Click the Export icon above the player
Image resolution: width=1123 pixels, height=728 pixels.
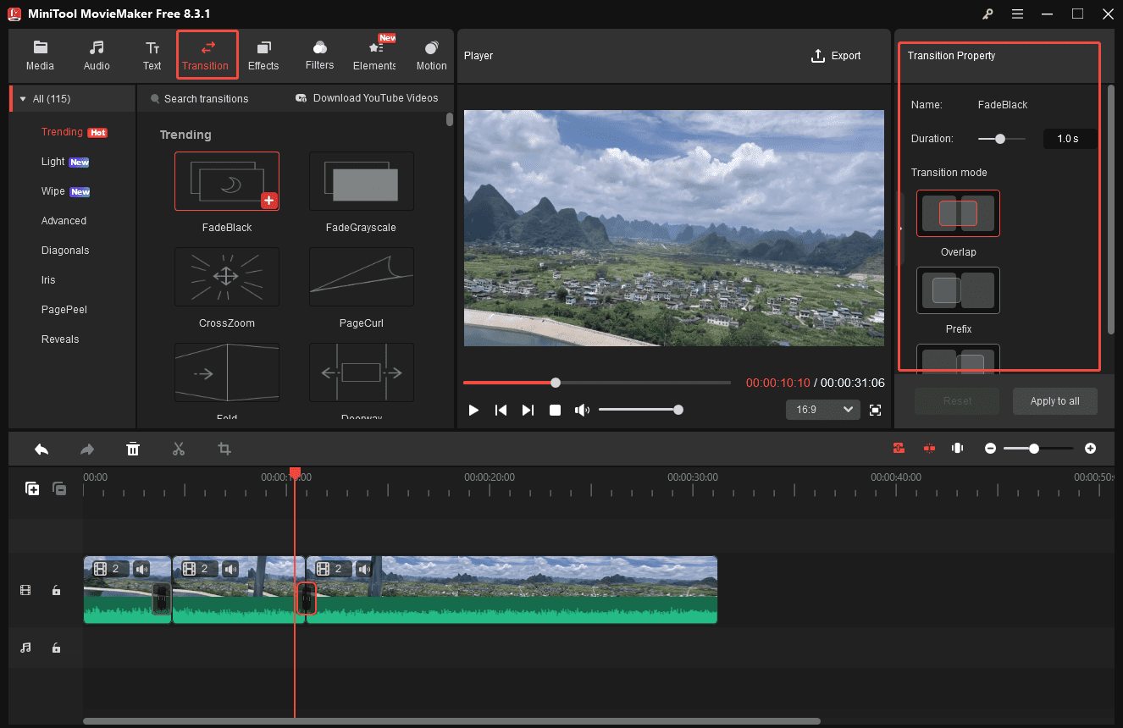(x=816, y=56)
